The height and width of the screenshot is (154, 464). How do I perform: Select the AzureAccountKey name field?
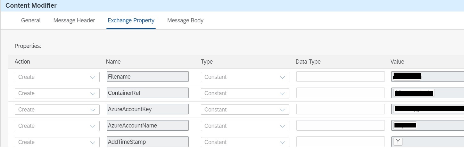[147, 109]
